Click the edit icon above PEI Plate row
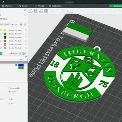Image resolution: width=122 pixels, height=122 pixels. pyautogui.click(x=25, y=15)
